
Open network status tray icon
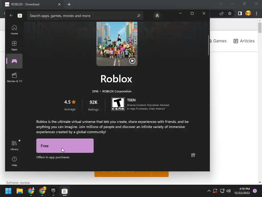[x=222, y=191]
